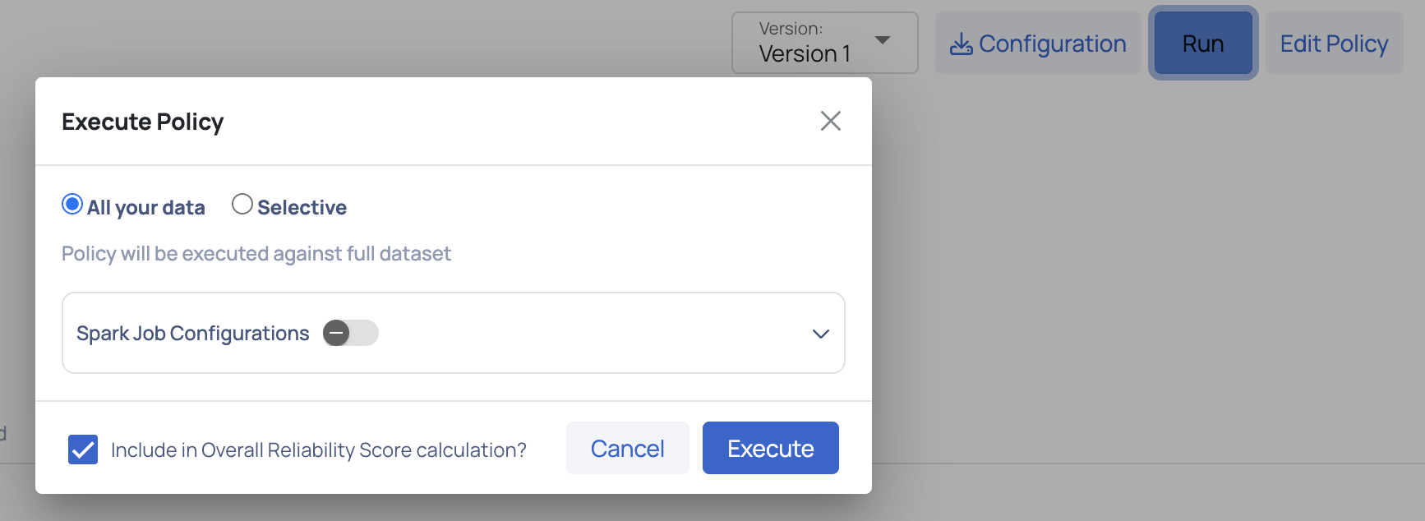
Task: Expand Spark Job Configurations with the chevron
Action: pos(820,334)
